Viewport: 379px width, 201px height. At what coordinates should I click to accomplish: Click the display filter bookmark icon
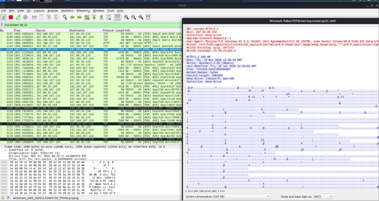2,25
